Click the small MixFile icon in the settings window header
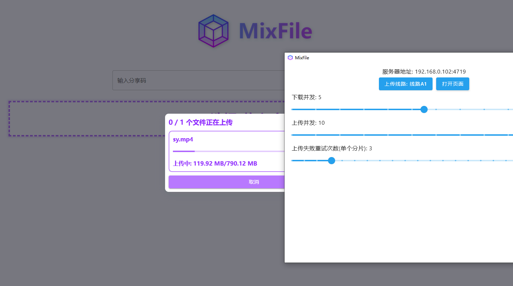The height and width of the screenshot is (286, 513). coord(291,58)
